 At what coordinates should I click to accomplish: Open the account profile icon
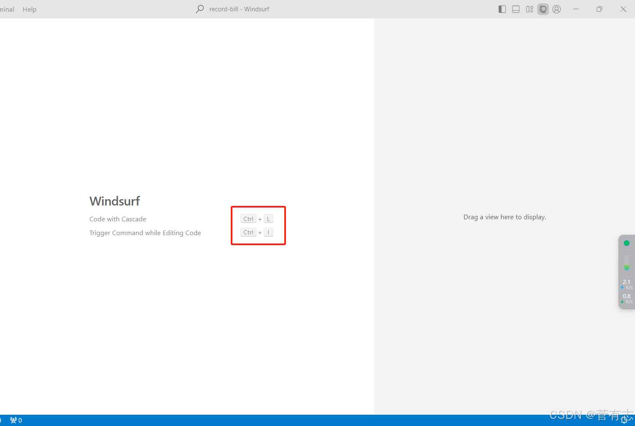(556, 9)
